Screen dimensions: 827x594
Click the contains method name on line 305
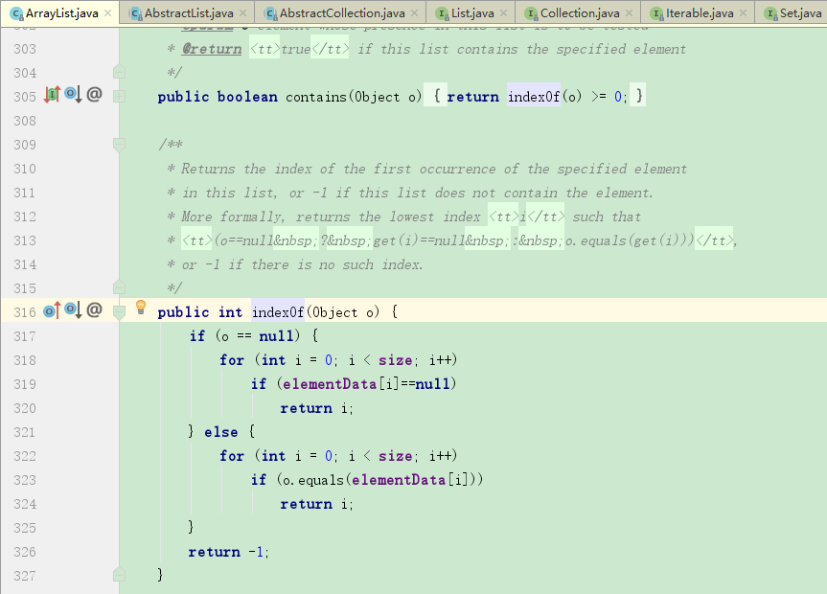coord(316,97)
